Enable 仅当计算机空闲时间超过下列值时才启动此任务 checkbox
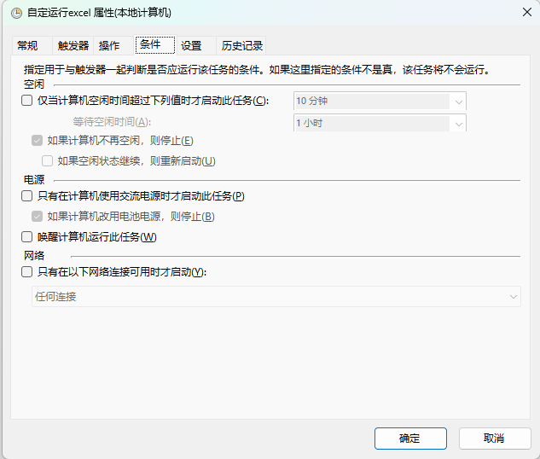The image size is (540, 459). point(26,101)
